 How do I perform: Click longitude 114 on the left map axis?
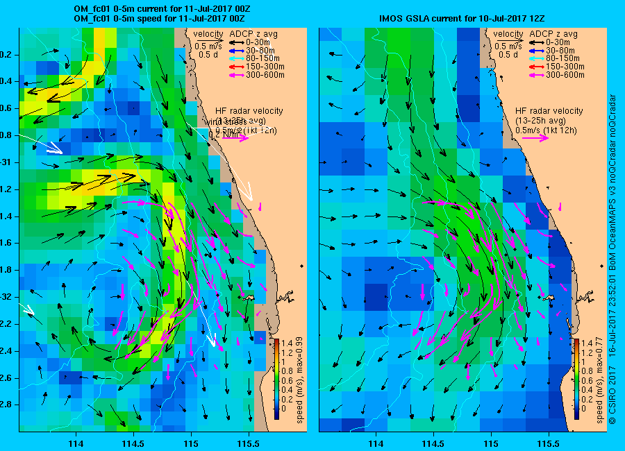(x=76, y=443)
